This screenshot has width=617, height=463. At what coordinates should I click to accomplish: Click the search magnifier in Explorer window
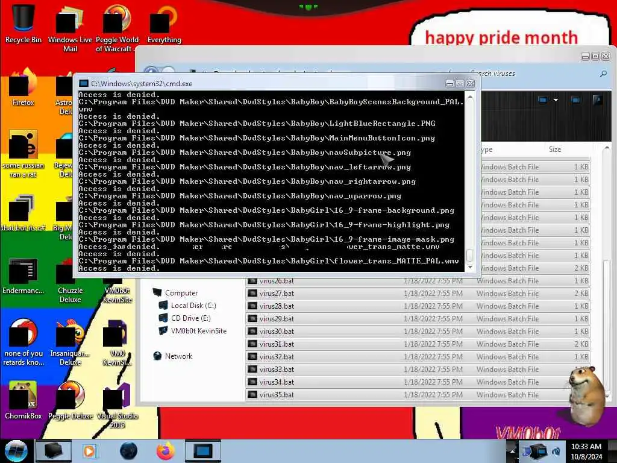pos(603,74)
